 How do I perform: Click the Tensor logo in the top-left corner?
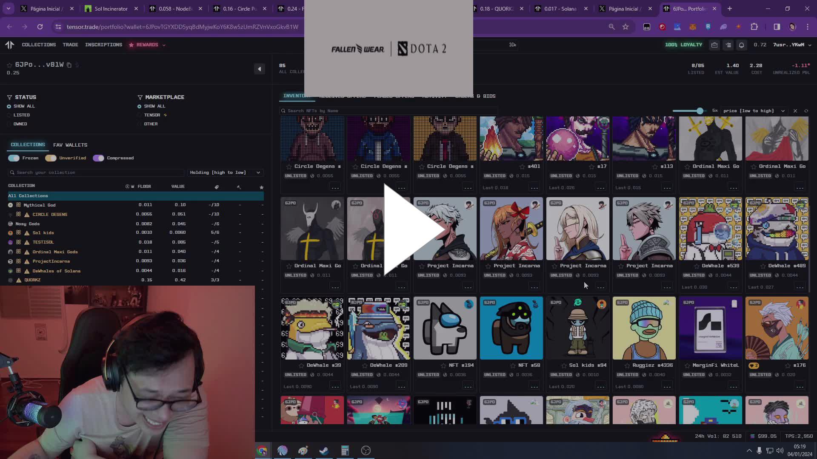[x=9, y=45]
